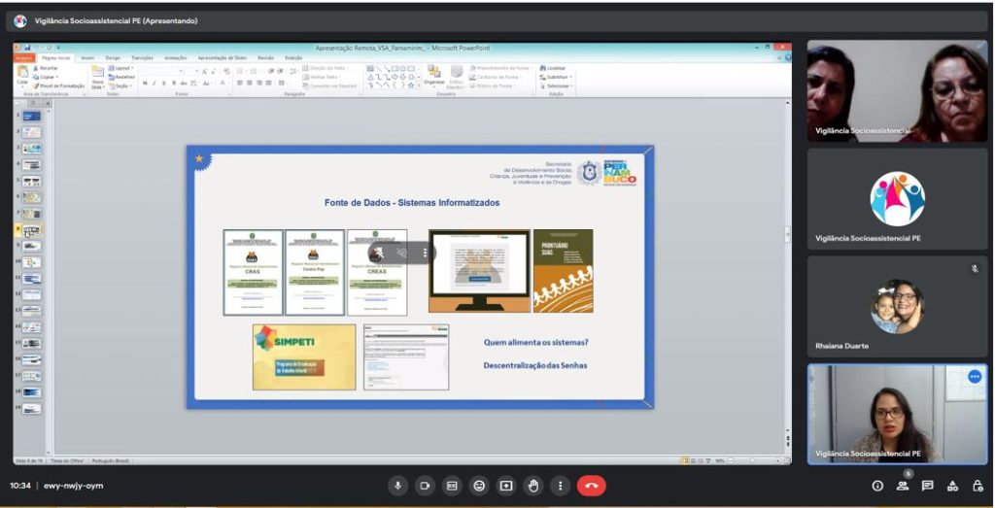This screenshot has height=508, width=995.
Task: Unpin the presentation using overlay pin icon
Action: pyautogui.click(x=380, y=253)
